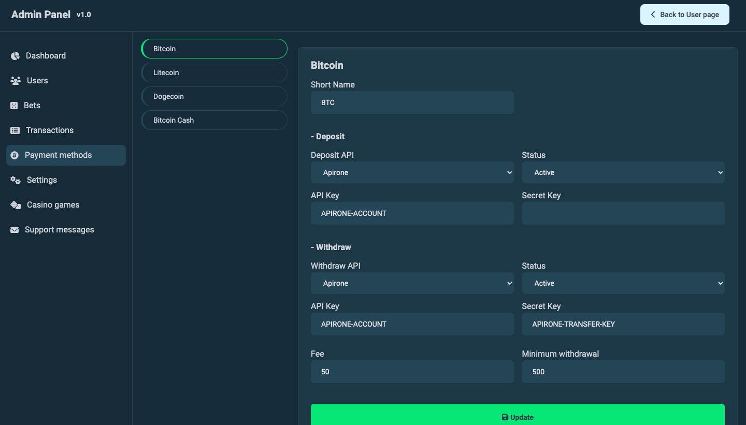
Task: Click the Bets dice icon
Action: click(x=15, y=105)
